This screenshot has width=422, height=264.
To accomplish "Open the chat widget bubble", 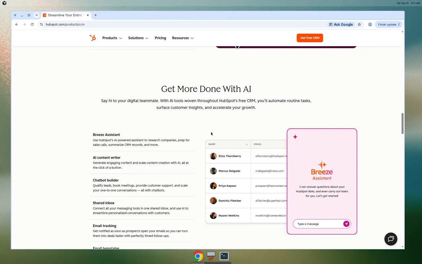I will click(391, 239).
